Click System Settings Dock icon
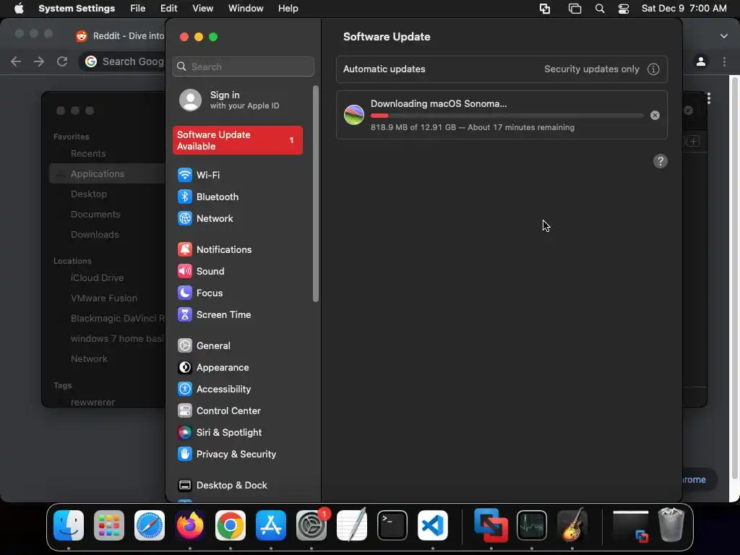Screen dimensions: 740x555 tap(311, 525)
